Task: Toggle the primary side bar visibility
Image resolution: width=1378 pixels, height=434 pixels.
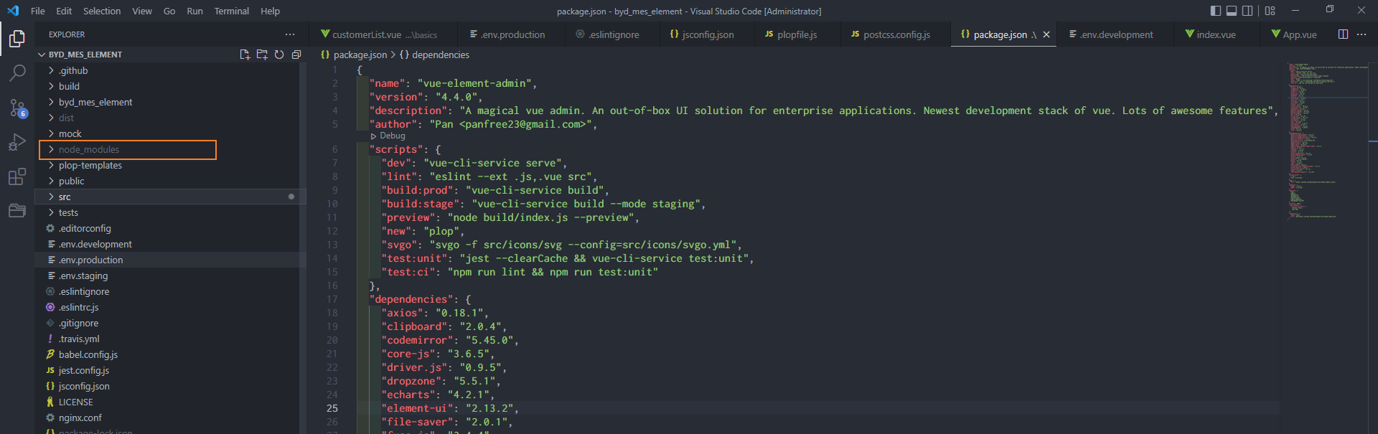Action: click(x=1215, y=11)
